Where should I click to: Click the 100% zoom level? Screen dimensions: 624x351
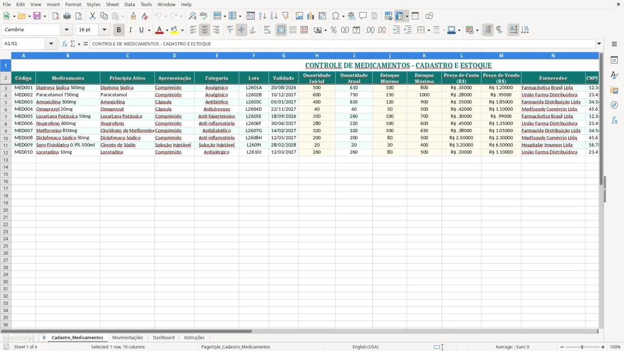pos(615,347)
